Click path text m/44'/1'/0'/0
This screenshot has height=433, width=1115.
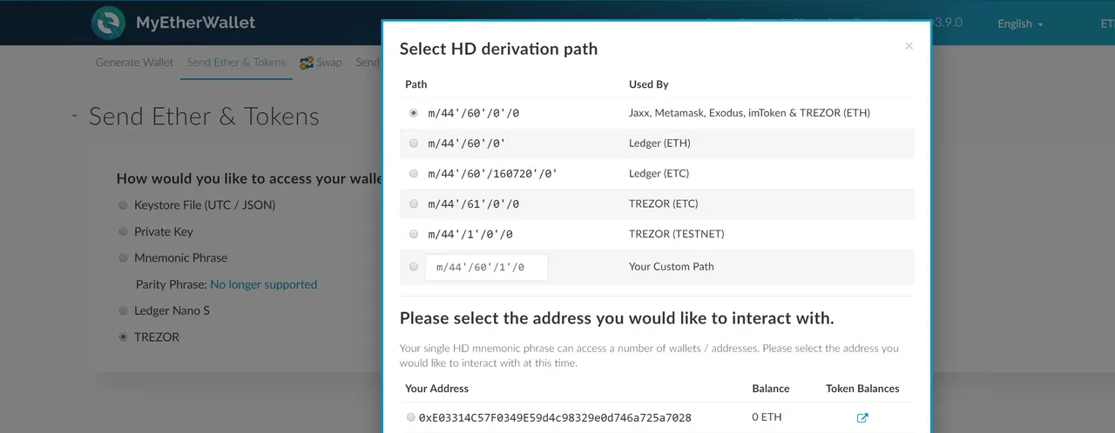point(470,235)
